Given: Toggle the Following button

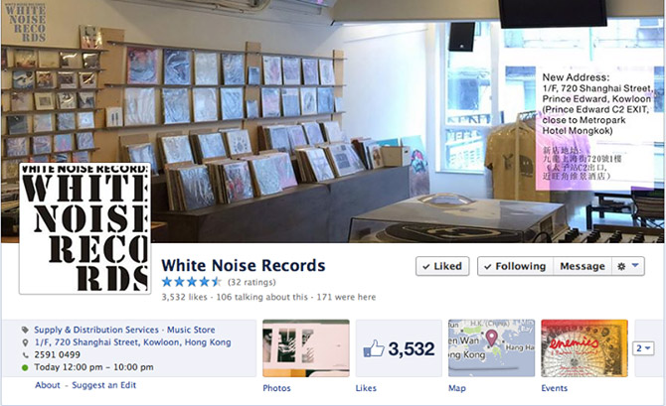Looking at the screenshot, I should (x=515, y=266).
